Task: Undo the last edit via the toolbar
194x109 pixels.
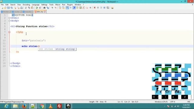Action: [37, 8]
